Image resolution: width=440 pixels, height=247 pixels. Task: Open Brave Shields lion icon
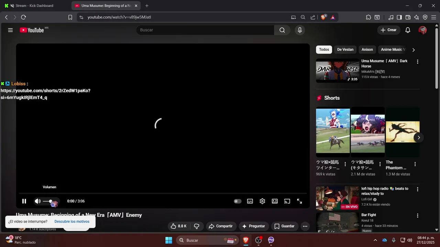click(x=323, y=17)
